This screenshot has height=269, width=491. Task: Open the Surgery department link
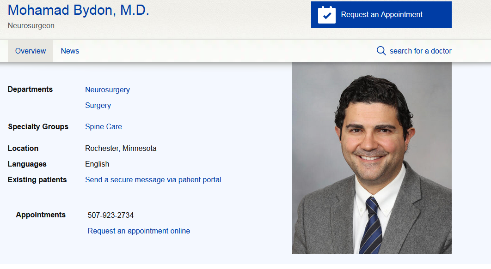pos(98,106)
